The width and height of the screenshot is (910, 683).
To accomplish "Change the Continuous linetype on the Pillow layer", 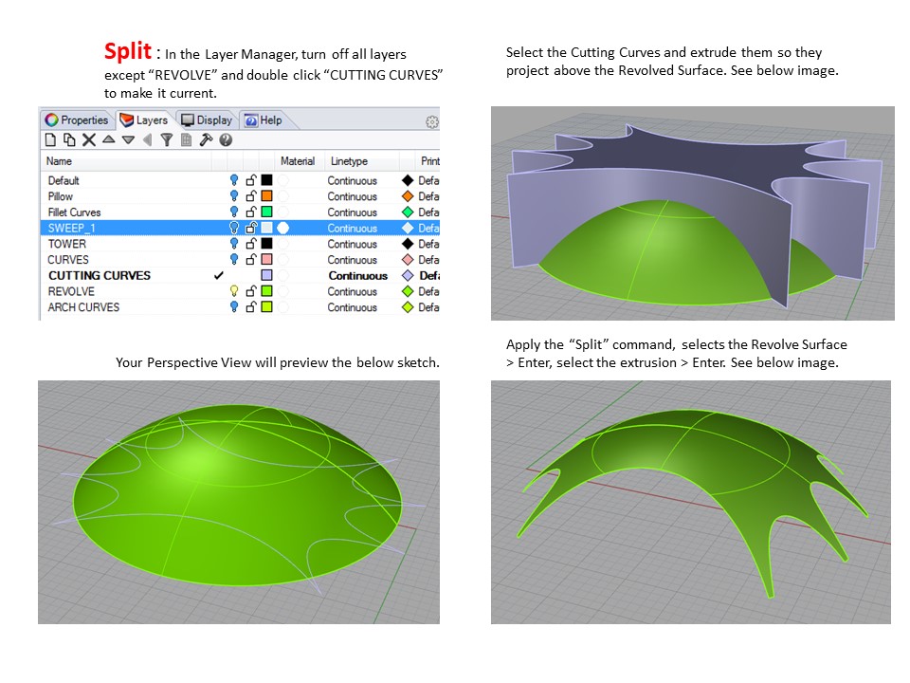I will pyautogui.click(x=351, y=196).
